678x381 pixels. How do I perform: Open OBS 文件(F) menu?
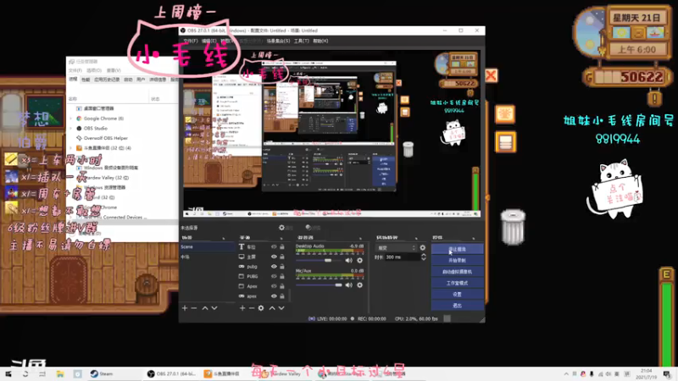click(190, 41)
